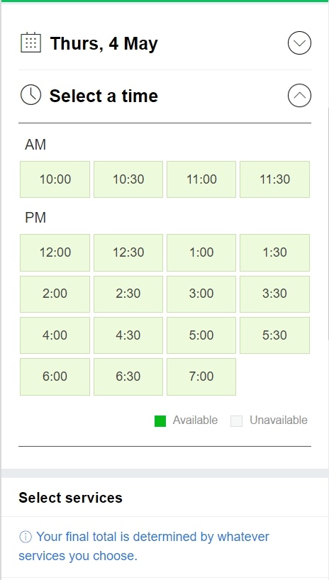Click the grey Unavailable legend swatch
Screen dimensions: 329x580
pyautogui.click(x=237, y=421)
